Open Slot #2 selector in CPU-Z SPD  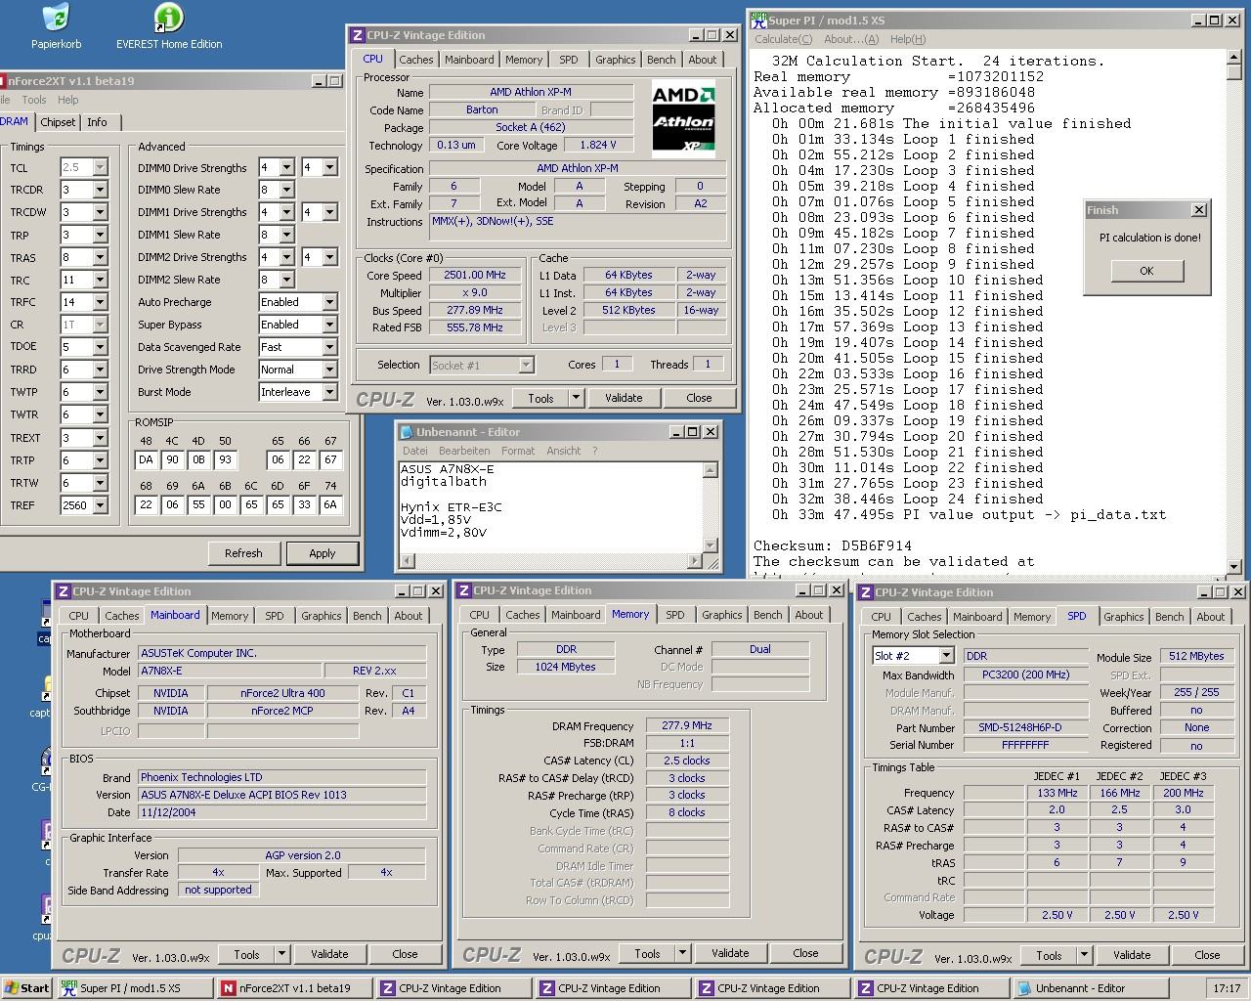(945, 656)
